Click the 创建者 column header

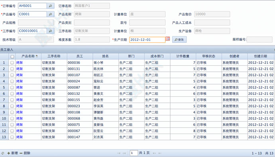(234, 56)
